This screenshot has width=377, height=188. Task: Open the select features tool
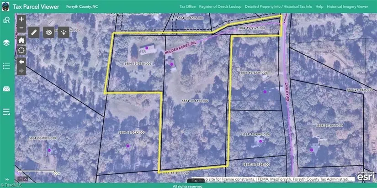click(63, 32)
